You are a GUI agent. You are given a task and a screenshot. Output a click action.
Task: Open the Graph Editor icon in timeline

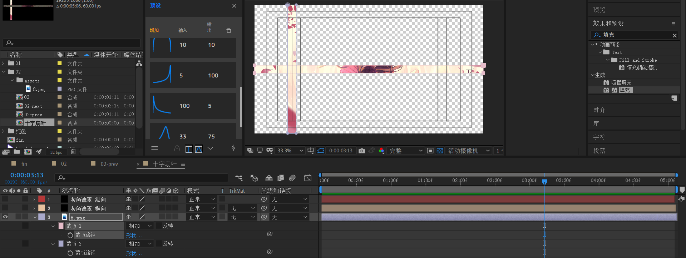pos(308,178)
